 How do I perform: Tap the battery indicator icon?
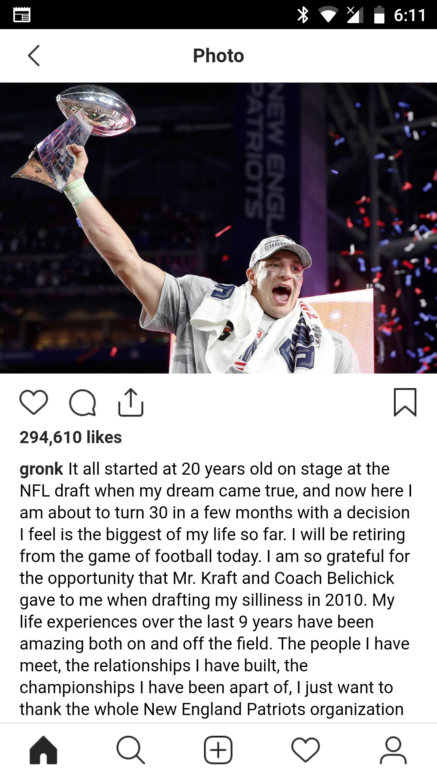379,15
